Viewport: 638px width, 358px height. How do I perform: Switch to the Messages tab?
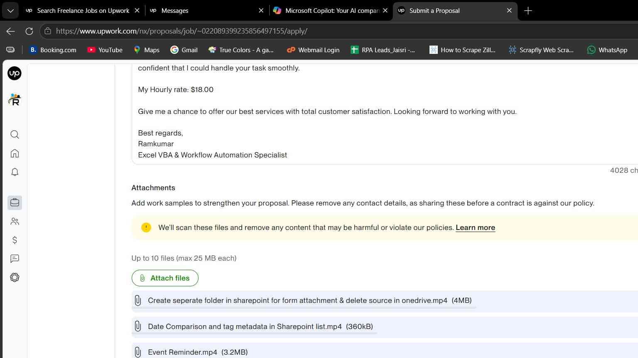(206, 11)
